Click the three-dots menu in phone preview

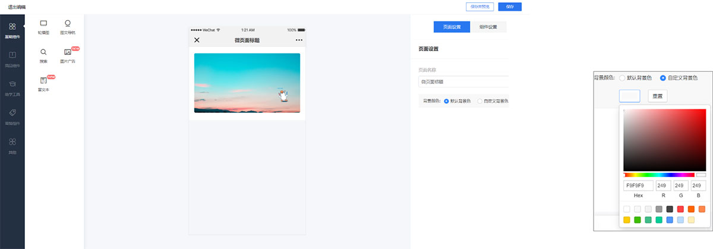(x=299, y=40)
